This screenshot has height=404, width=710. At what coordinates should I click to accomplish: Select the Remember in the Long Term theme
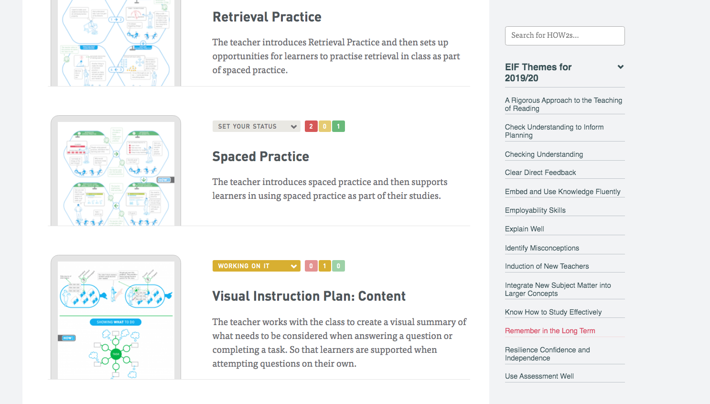click(550, 331)
